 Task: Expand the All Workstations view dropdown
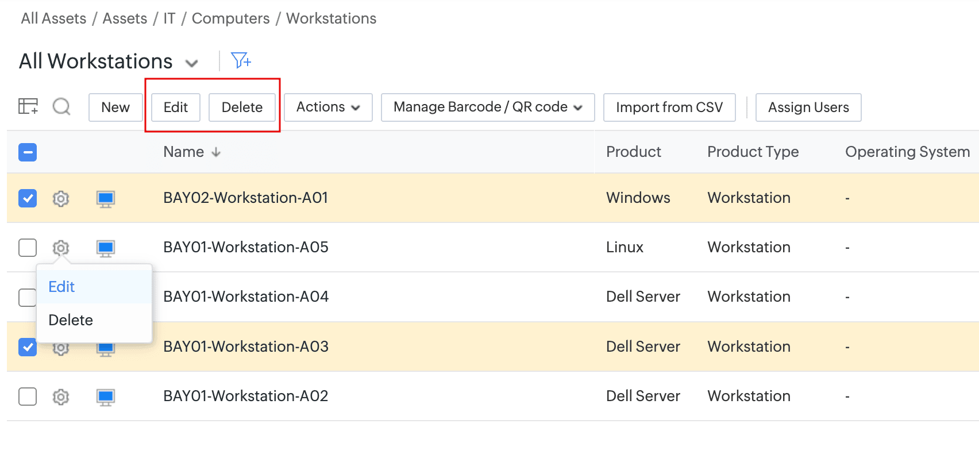[191, 63]
